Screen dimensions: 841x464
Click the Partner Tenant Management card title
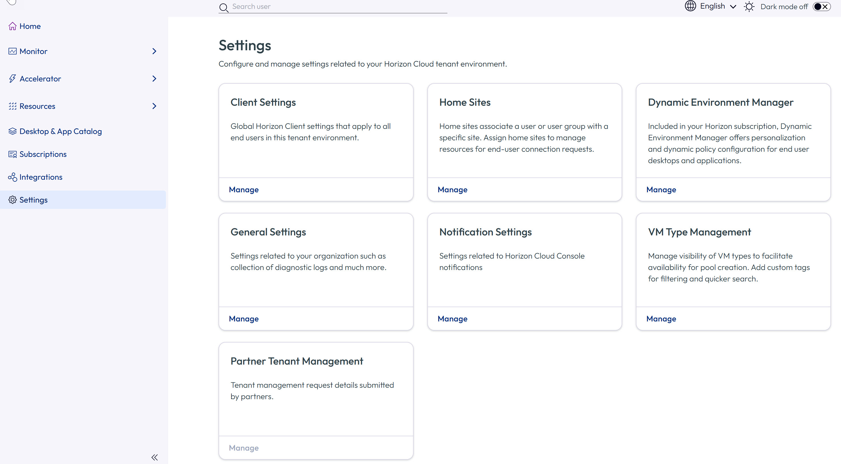tap(297, 361)
